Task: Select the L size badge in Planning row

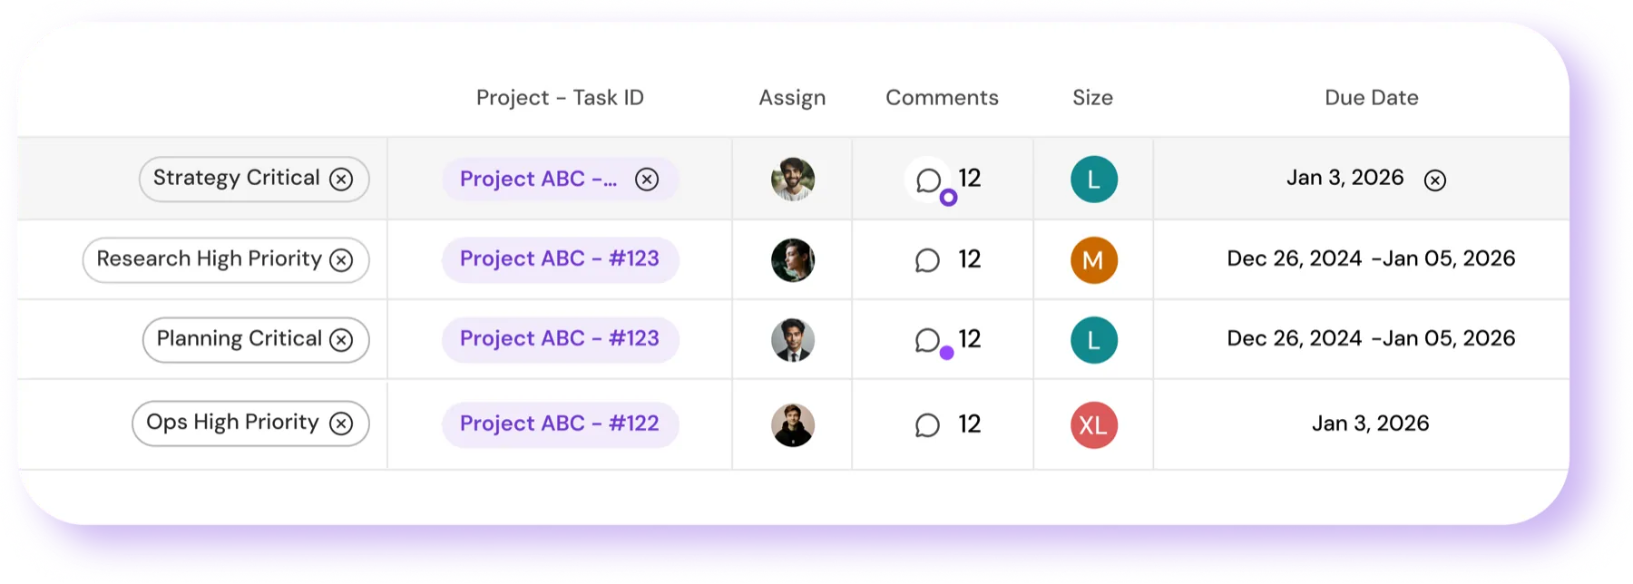Action: pyautogui.click(x=1094, y=340)
